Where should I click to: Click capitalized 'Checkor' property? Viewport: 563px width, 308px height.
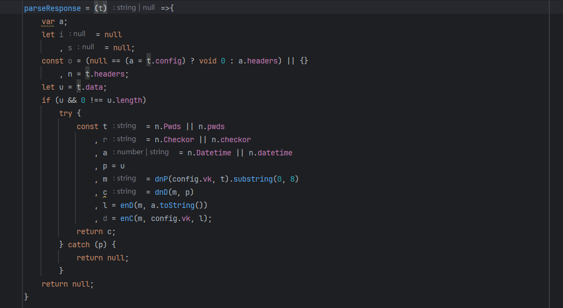point(179,140)
